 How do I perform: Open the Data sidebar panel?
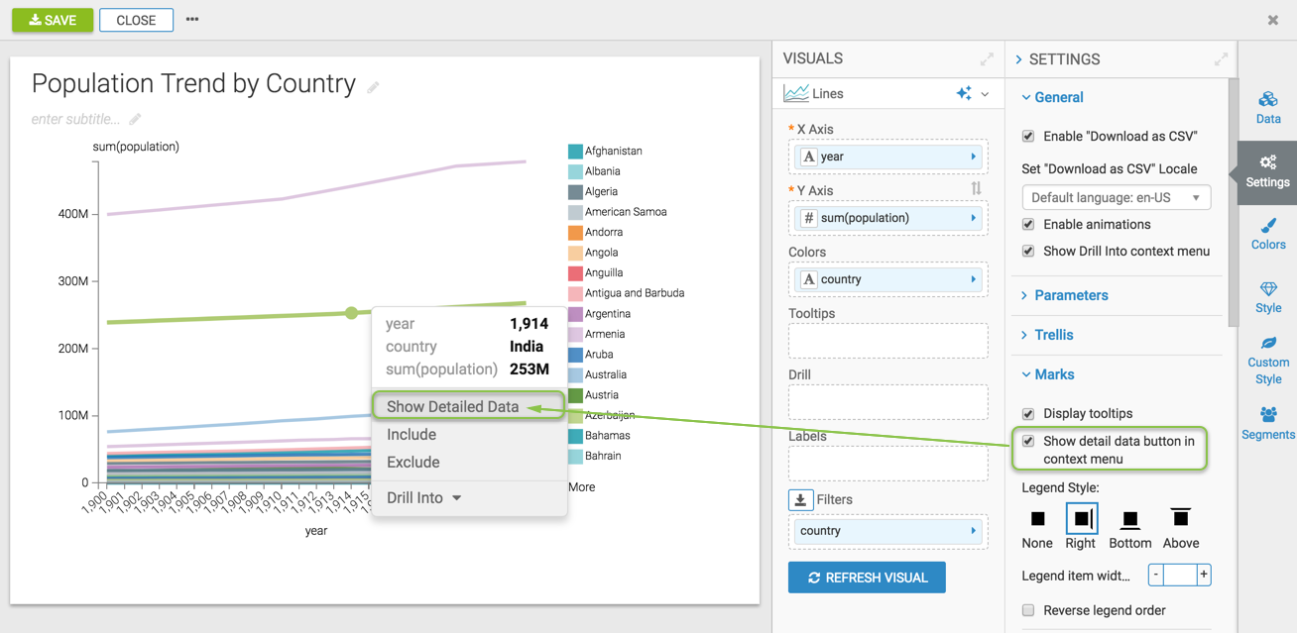coord(1267,107)
